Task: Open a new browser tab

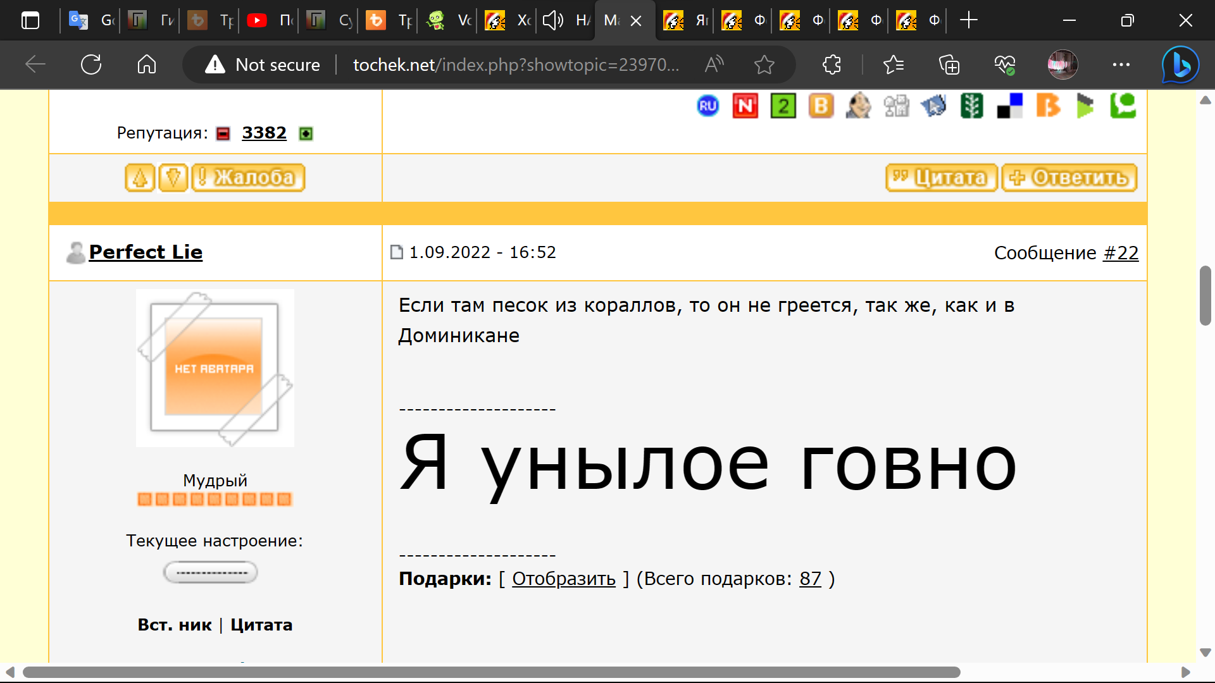Action: [x=968, y=21]
